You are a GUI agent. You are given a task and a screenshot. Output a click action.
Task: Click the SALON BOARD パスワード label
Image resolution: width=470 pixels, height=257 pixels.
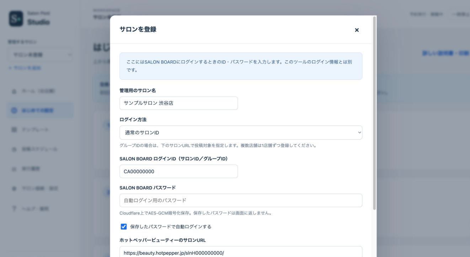[148, 187]
